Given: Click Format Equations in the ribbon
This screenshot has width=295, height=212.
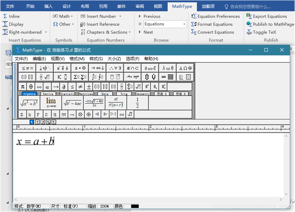Looking at the screenshot, I should (x=212, y=24).
